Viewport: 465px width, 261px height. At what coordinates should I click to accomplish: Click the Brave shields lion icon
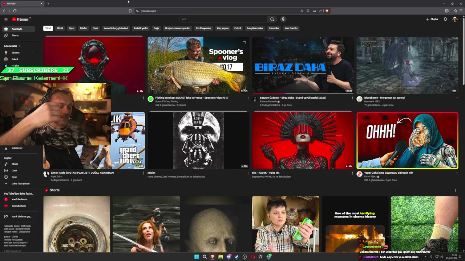pyautogui.click(x=327, y=11)
